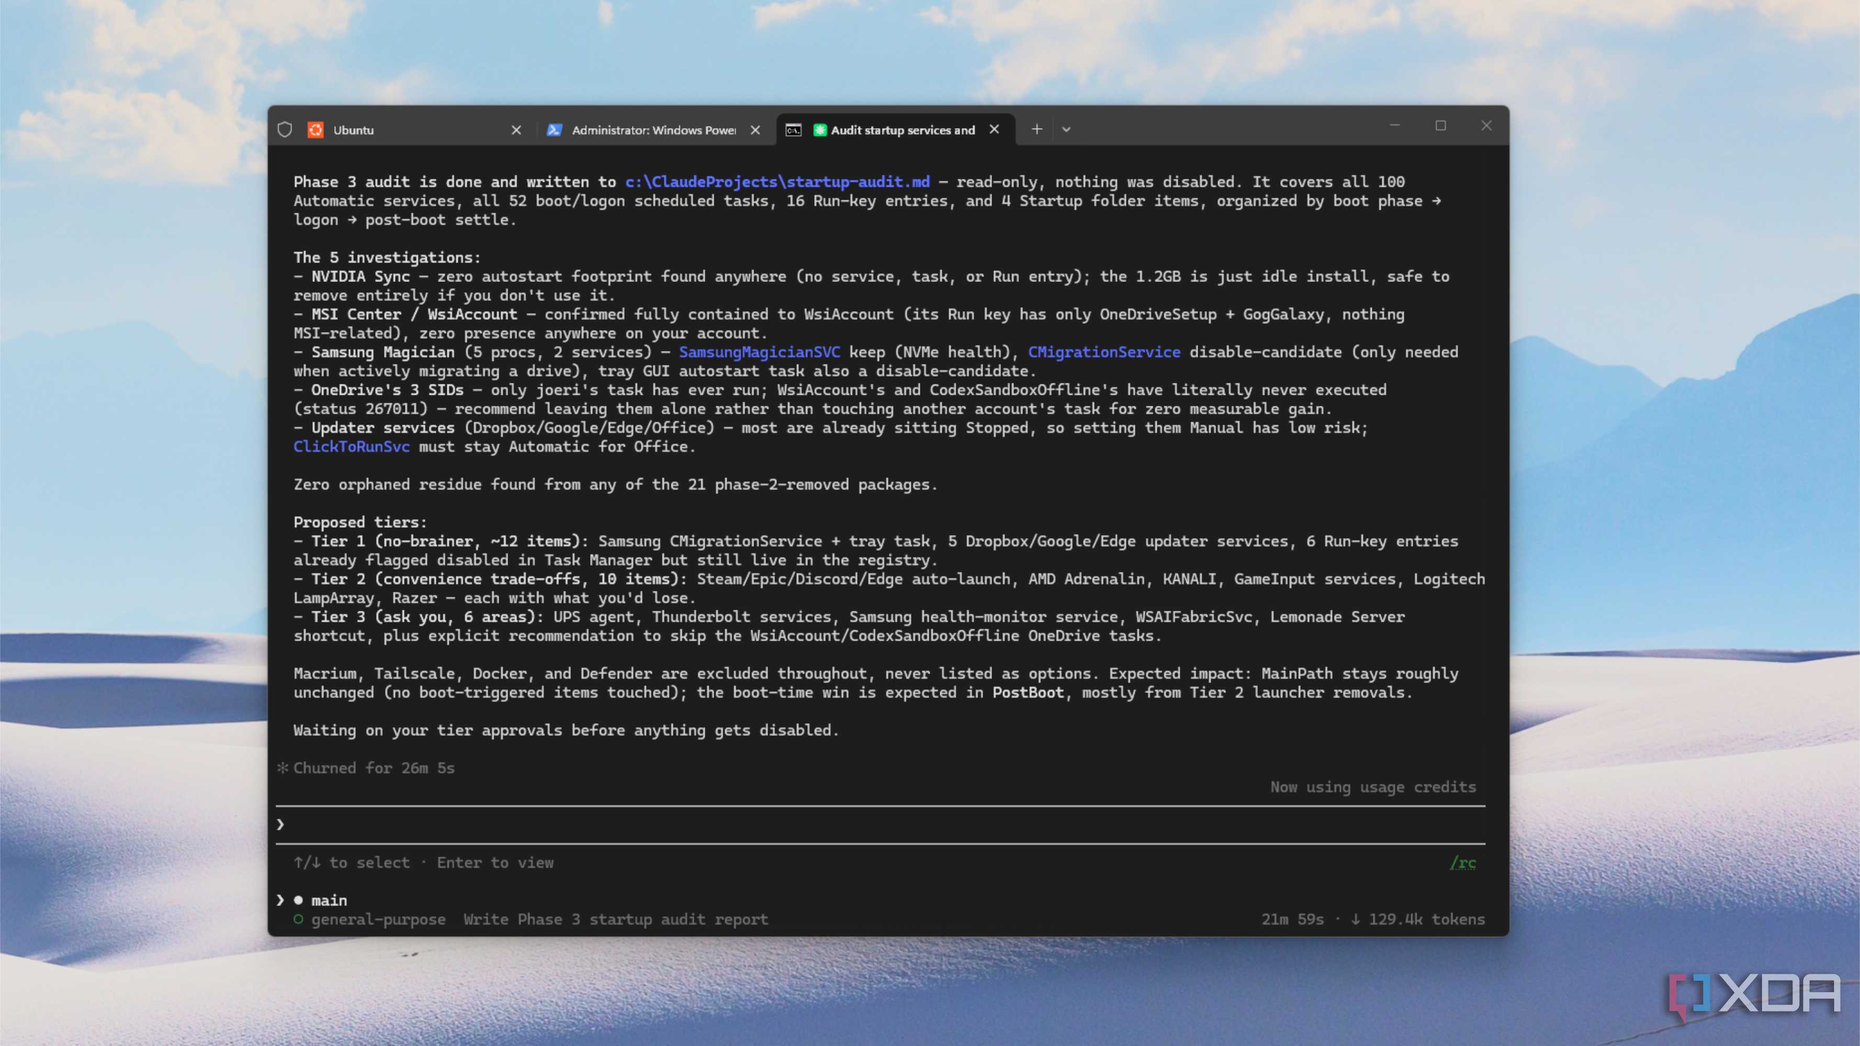Viewport: 1860px width, 1046px height.
Task: Click the SamsungMagicianSVC highlighted text
Action: pos(760,353)
